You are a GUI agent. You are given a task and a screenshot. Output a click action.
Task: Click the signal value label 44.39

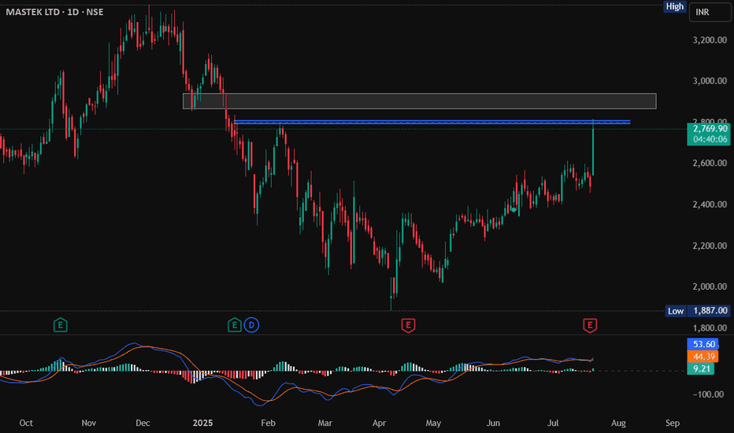point(702,357)
